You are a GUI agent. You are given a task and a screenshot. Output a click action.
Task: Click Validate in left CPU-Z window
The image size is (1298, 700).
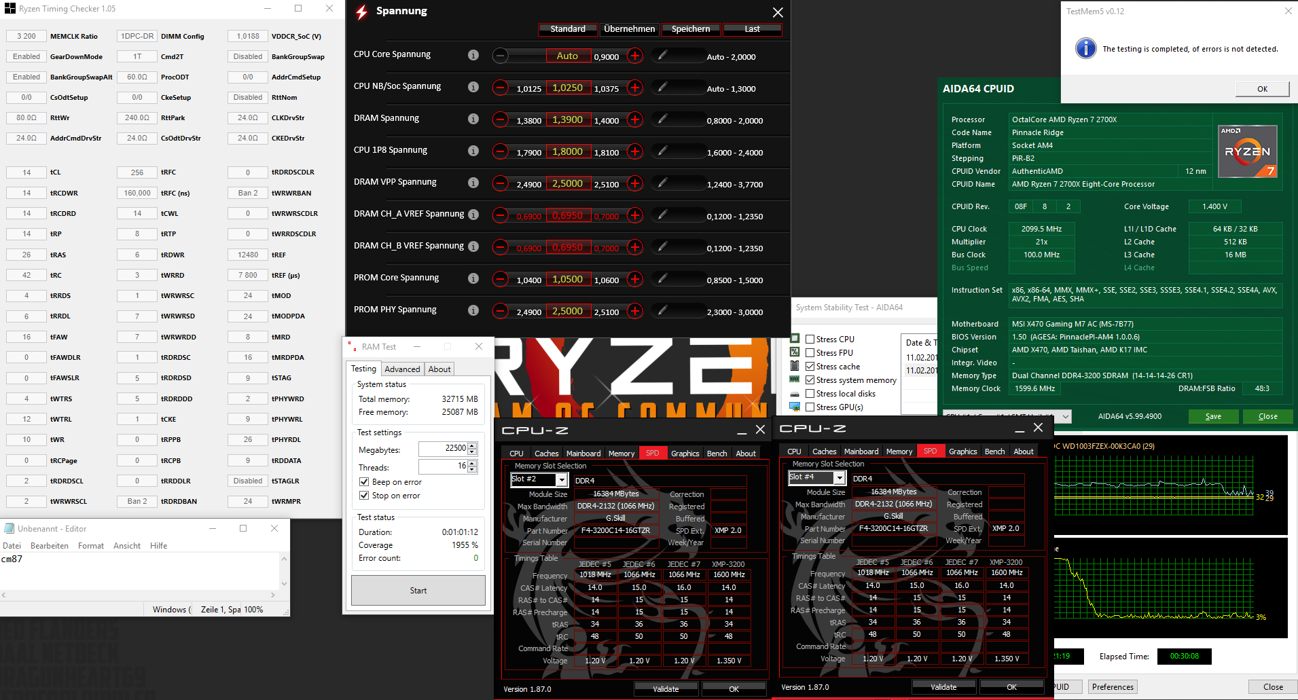click(x=666, y=689)
